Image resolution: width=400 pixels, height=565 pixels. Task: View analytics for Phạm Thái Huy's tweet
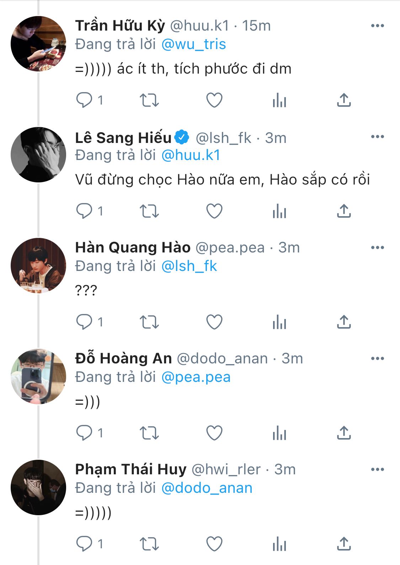(279, 544)
